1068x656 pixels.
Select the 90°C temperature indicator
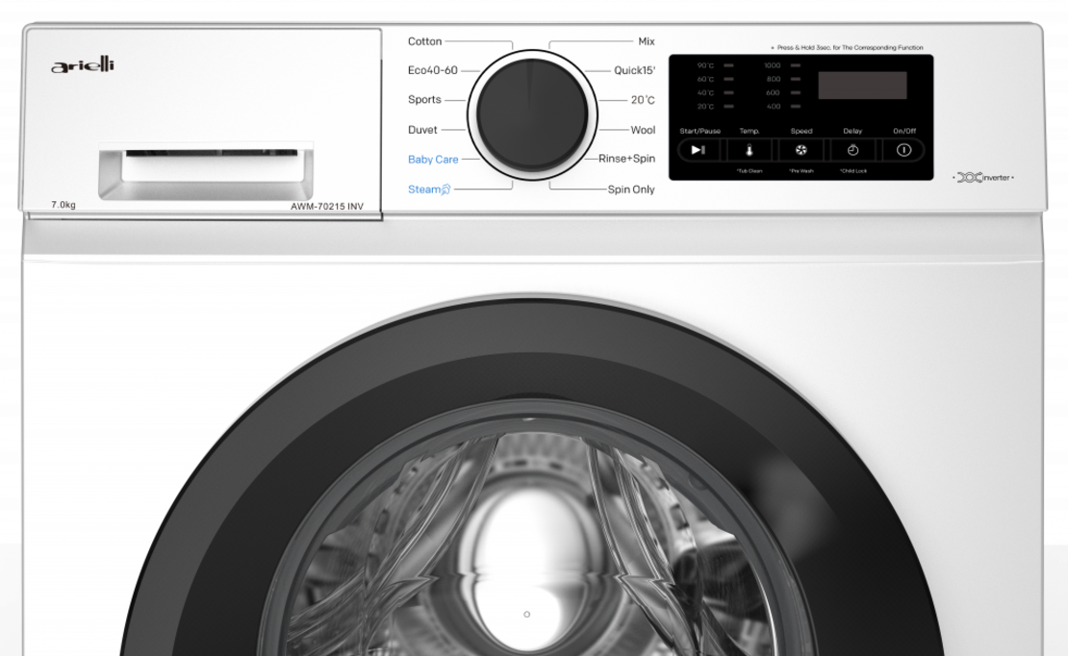728,65
